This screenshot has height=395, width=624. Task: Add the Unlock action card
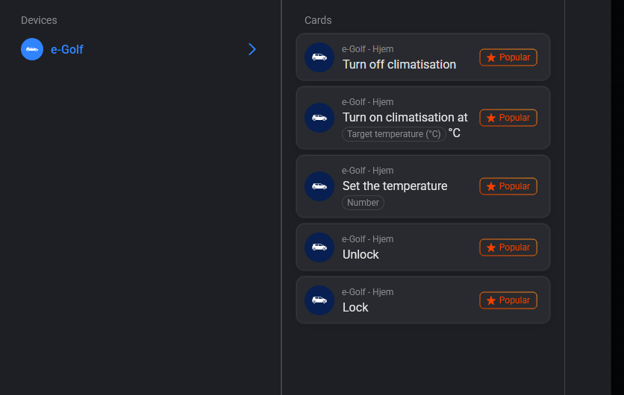click(361, 255)
